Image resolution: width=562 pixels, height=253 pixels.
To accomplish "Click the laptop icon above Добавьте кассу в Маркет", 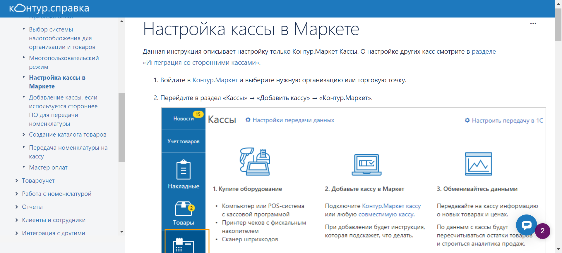I will [x=366, y=165].
